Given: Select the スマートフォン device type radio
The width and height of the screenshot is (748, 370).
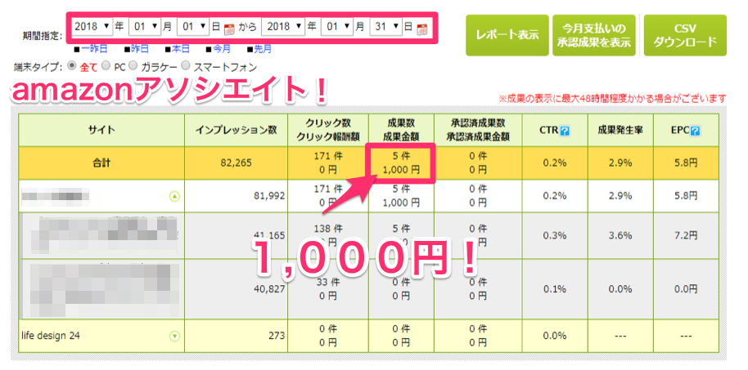Looking at the screenshot, I should [186, 66].
